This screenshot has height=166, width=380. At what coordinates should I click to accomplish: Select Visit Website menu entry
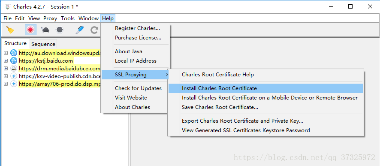[x=131, y=98]
